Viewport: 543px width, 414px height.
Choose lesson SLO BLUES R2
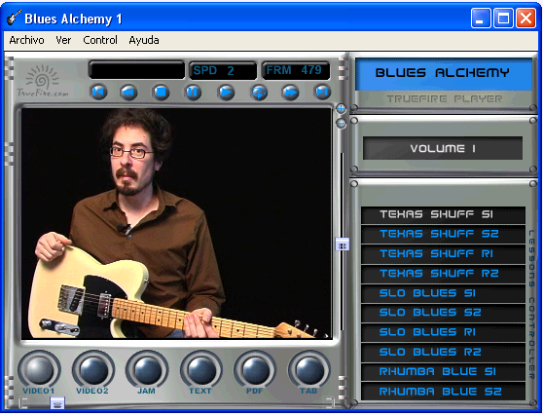(x=443, y=353)
